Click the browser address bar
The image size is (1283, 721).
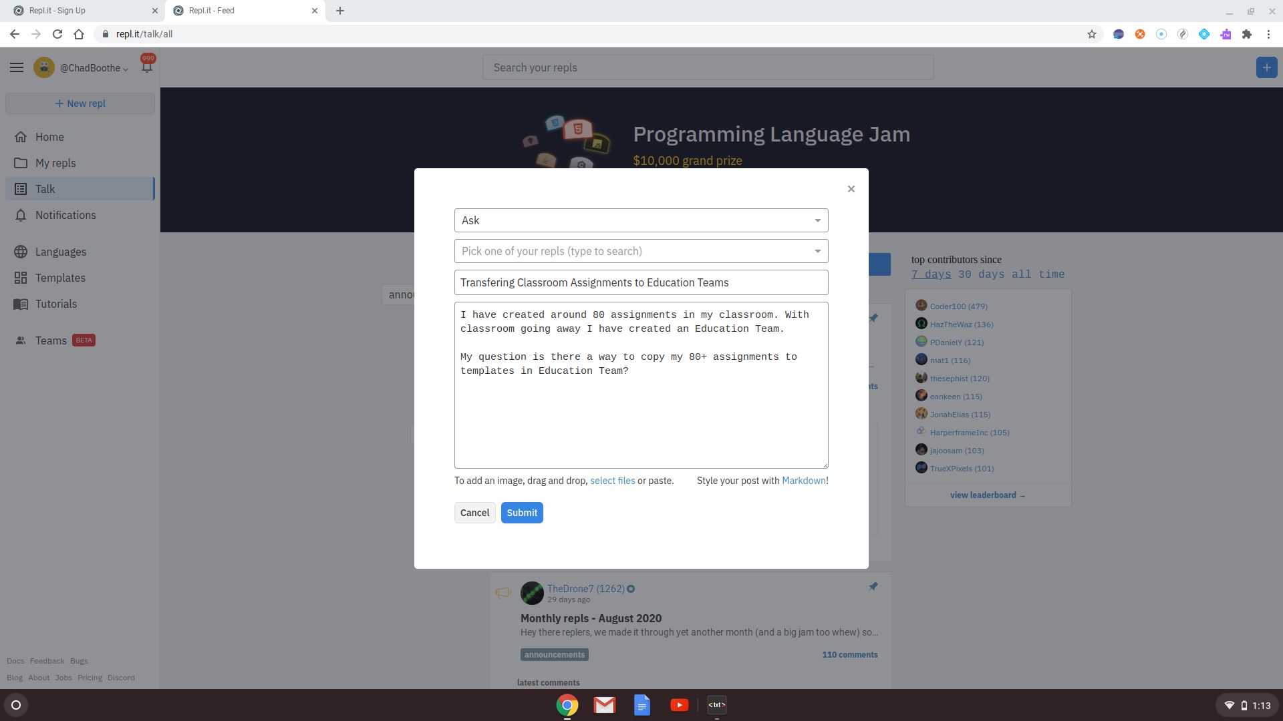(588, 34)
